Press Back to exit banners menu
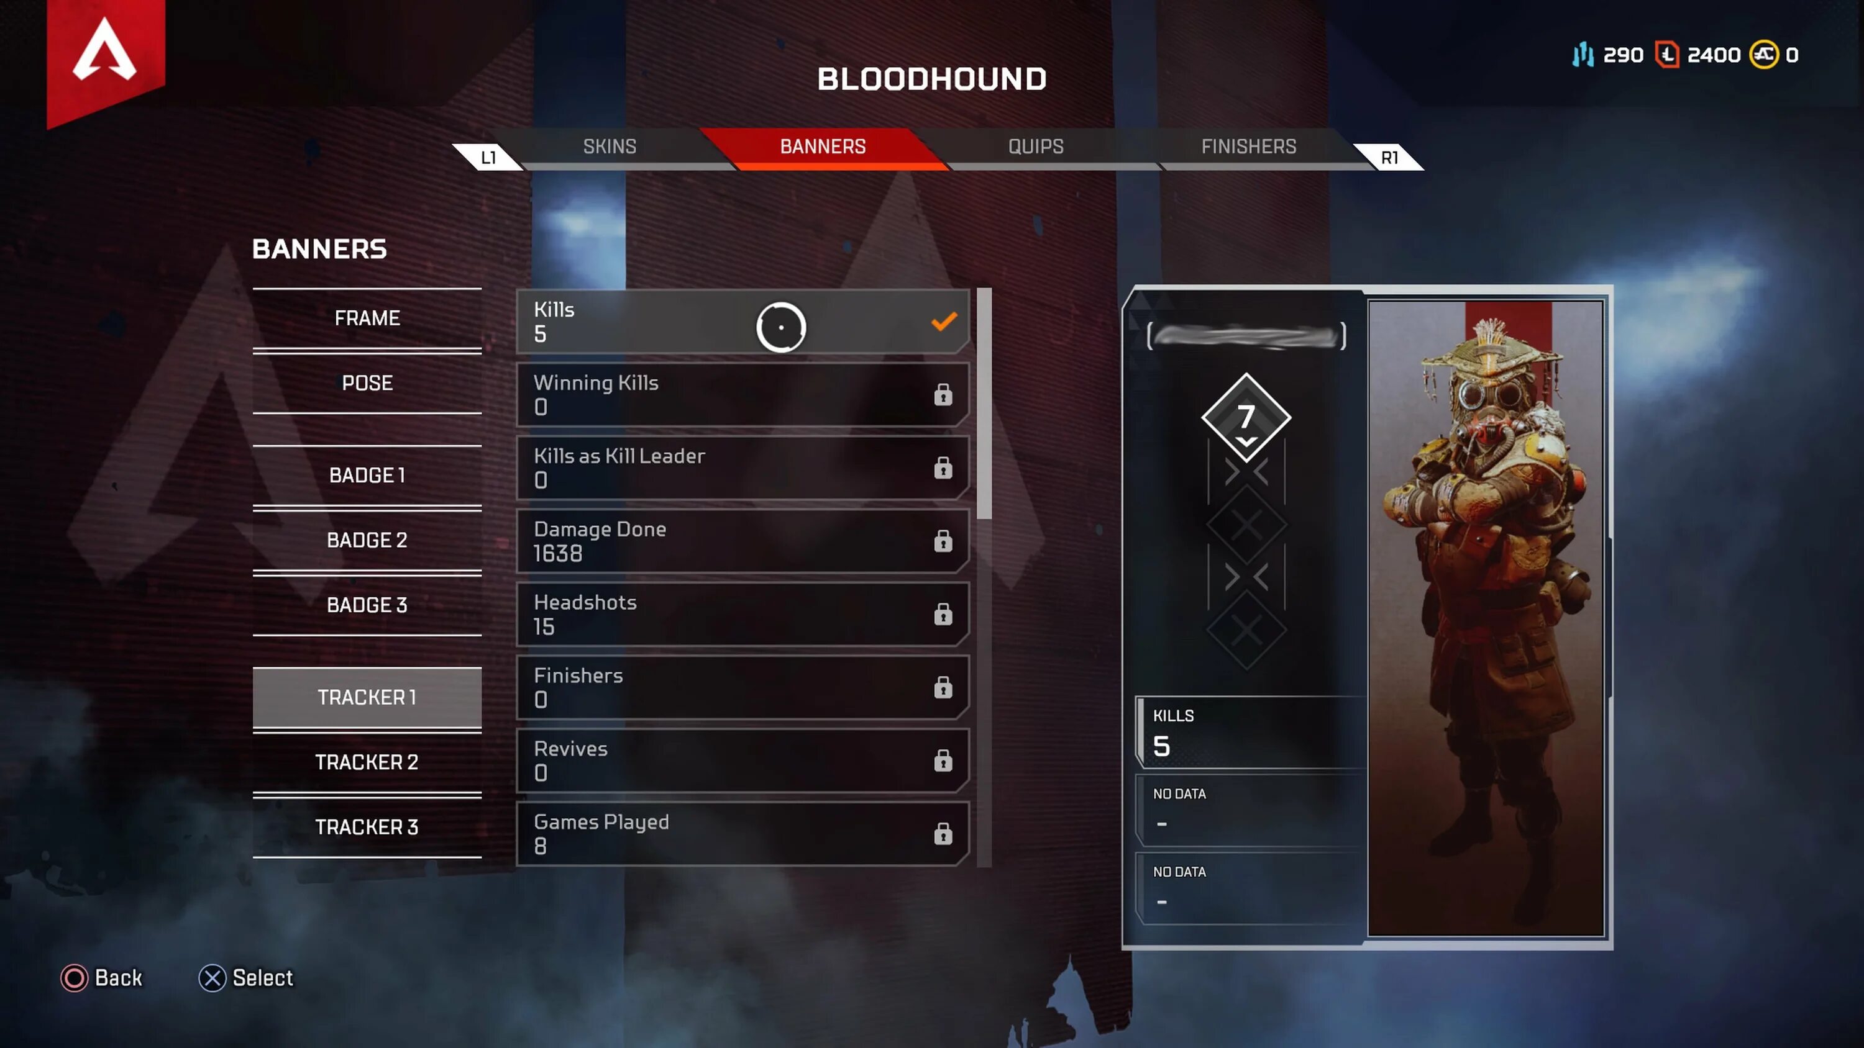This screenshot has height=1048, width=1864. point(103,978)
